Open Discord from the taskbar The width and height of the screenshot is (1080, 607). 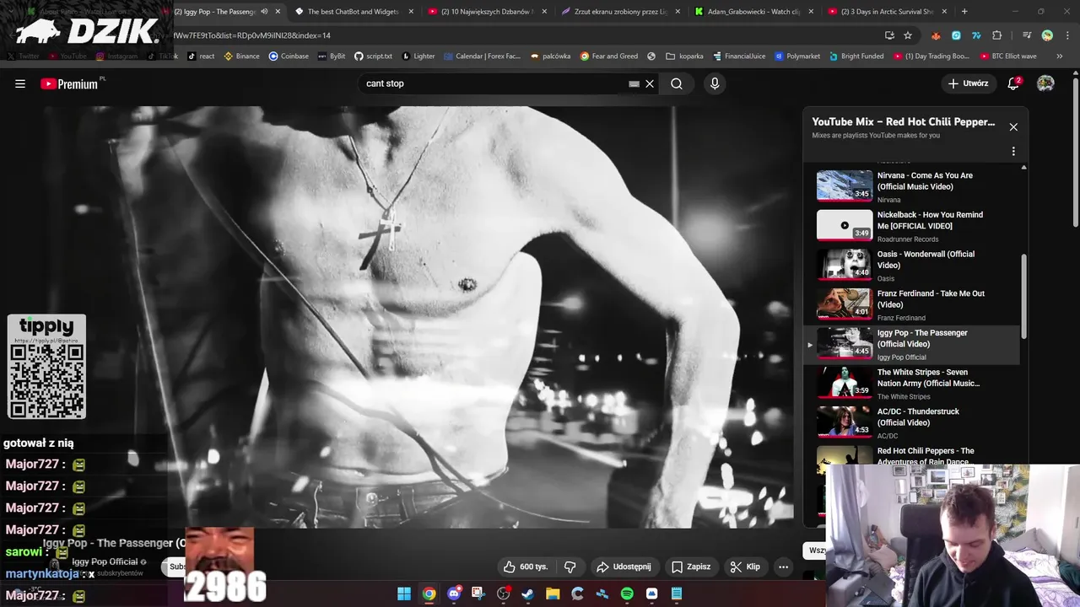point(454,594)
